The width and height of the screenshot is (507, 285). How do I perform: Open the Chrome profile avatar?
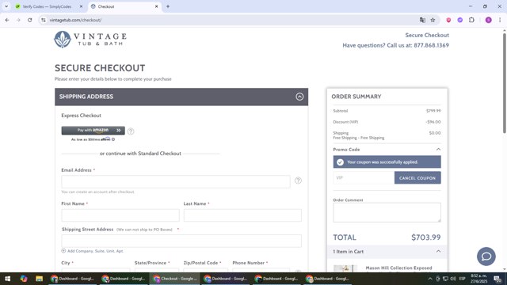tap(488, 20)
